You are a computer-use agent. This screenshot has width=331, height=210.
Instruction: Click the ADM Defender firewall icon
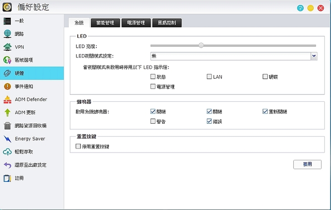tap(7, 100)
